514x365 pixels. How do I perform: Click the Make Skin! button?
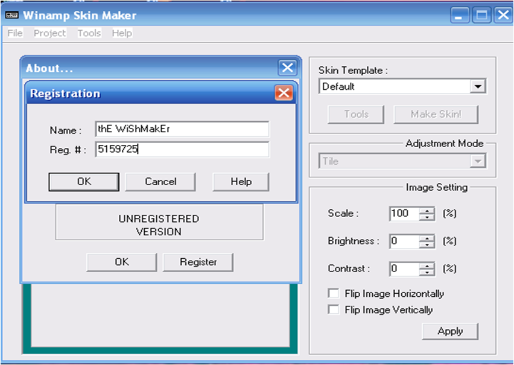(436, 114)
